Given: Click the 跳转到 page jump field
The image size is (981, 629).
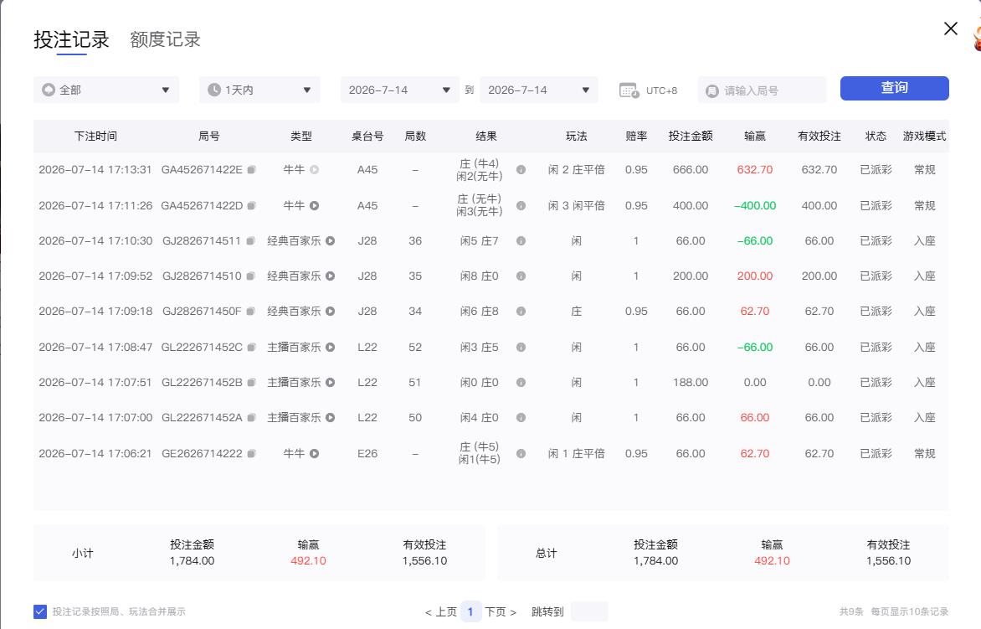Looking at the screenshot, I should pyautogui.click(x=589, y=611).
